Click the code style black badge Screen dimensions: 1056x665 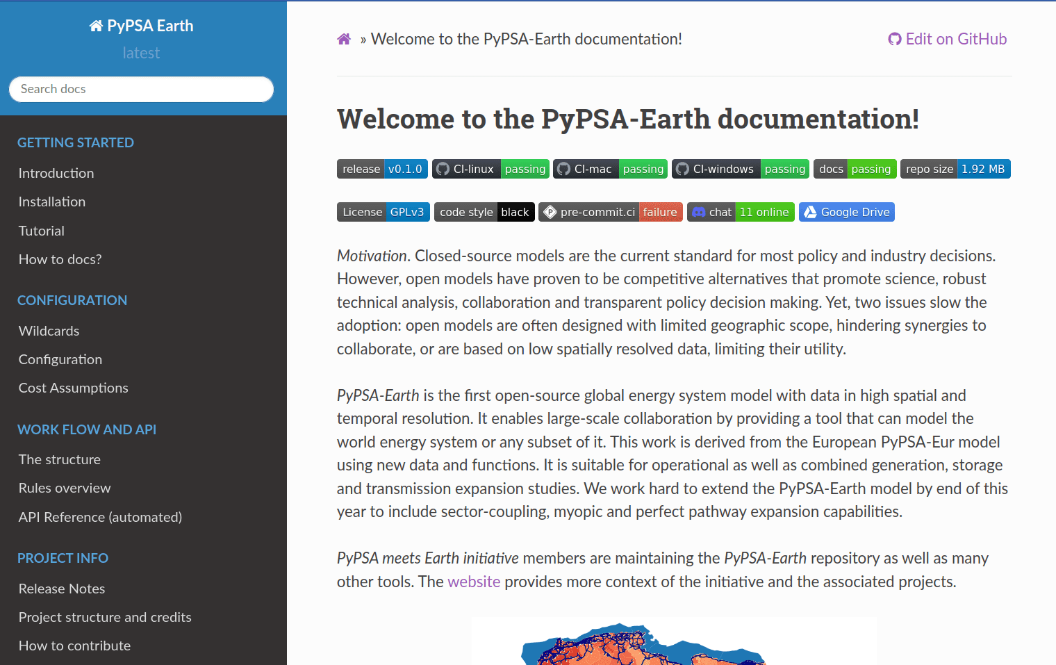pos(484,212)
